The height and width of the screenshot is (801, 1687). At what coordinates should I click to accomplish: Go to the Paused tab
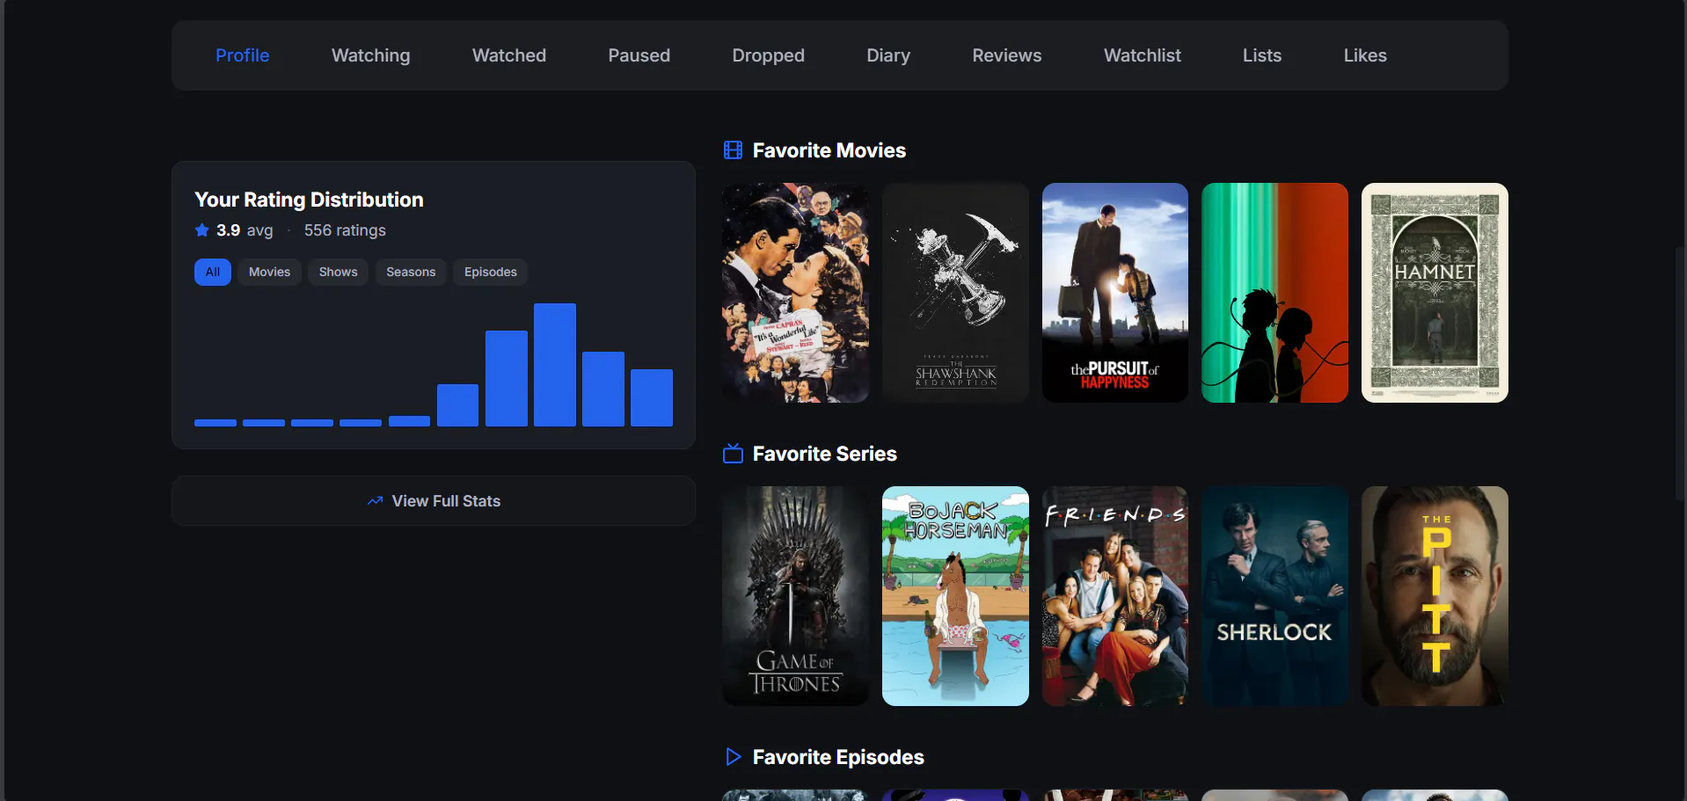639,55
